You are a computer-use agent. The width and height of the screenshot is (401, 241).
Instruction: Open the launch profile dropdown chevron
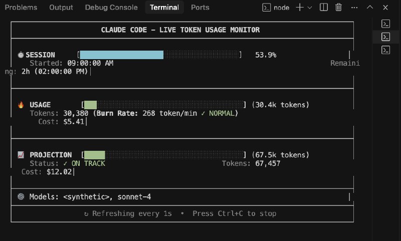coord(309,8)
